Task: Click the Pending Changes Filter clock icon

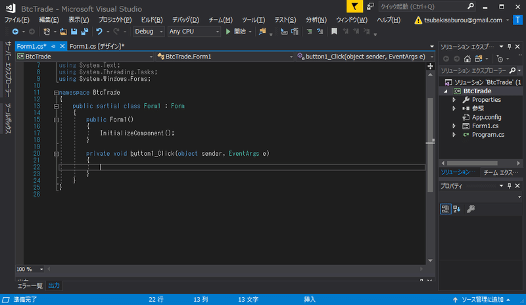Action: 500,59
